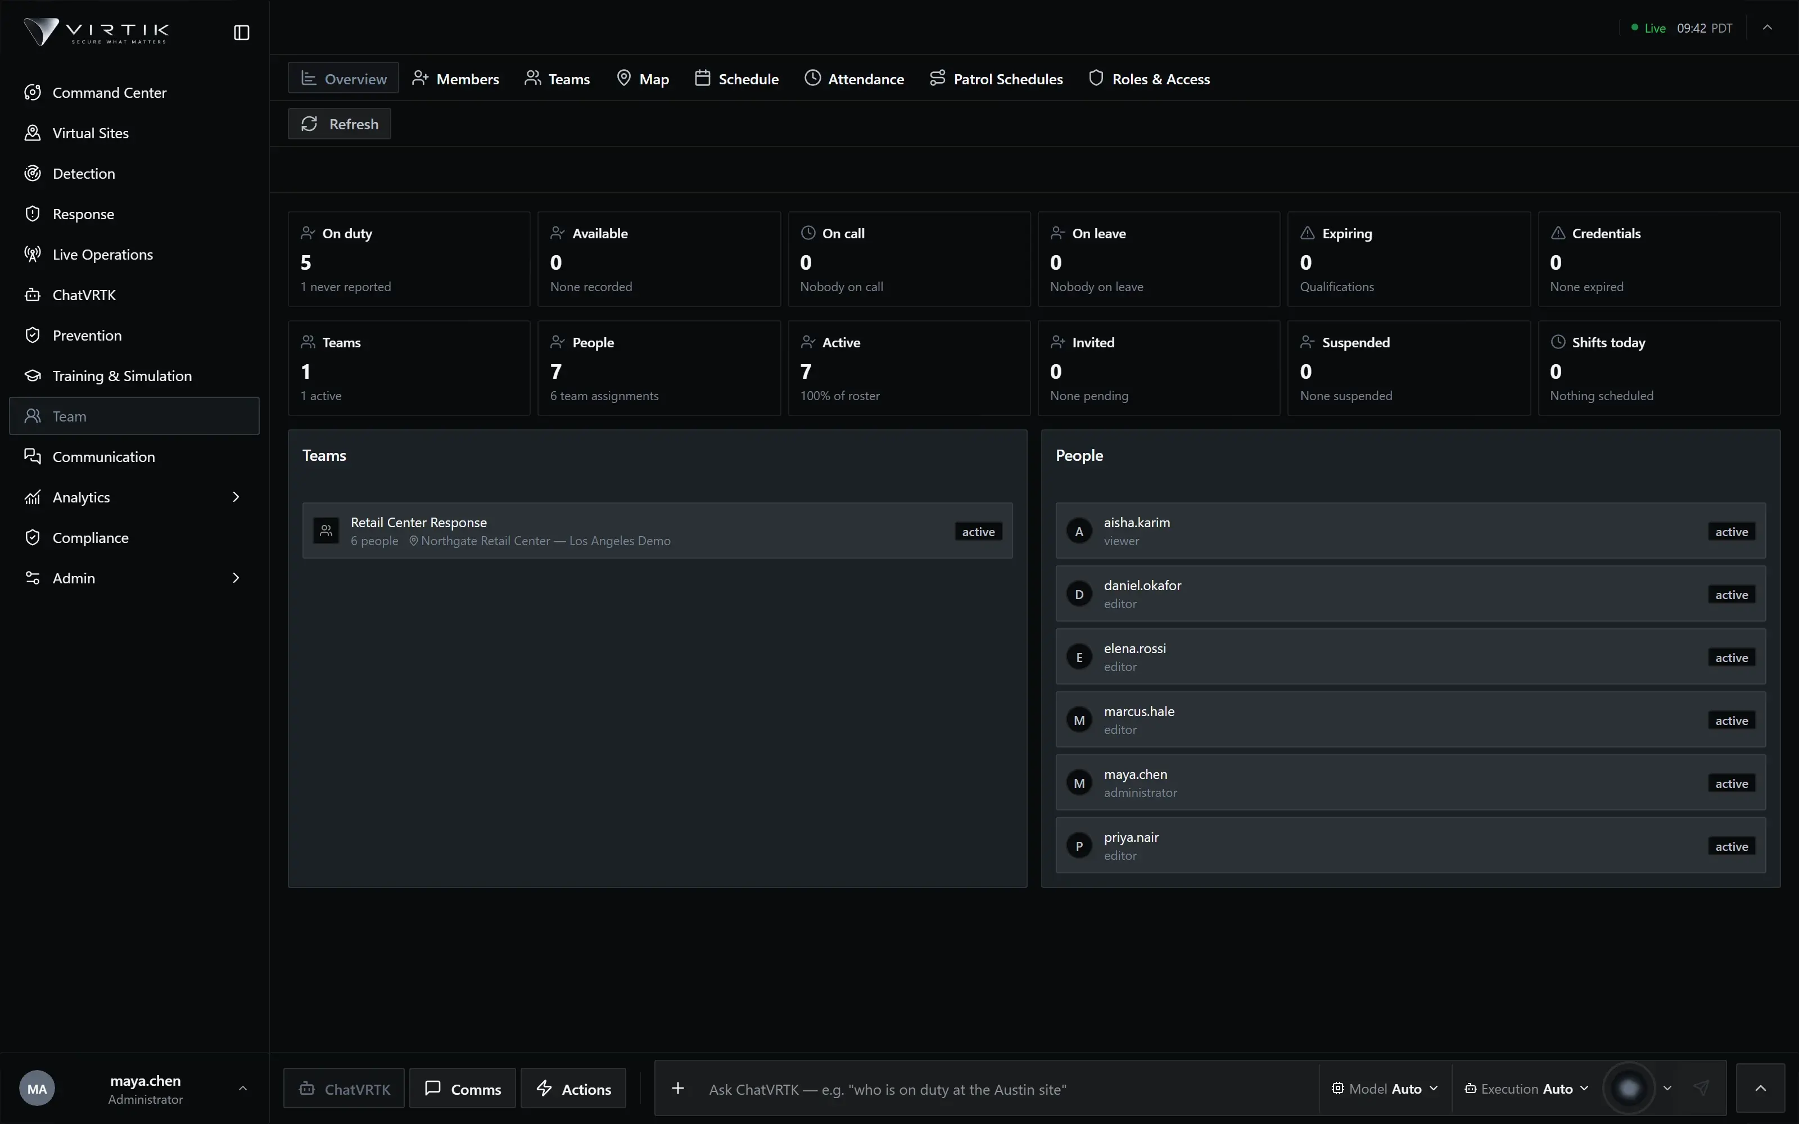
Task: Click the Refresh button
Action: click(x=340, y=124)
